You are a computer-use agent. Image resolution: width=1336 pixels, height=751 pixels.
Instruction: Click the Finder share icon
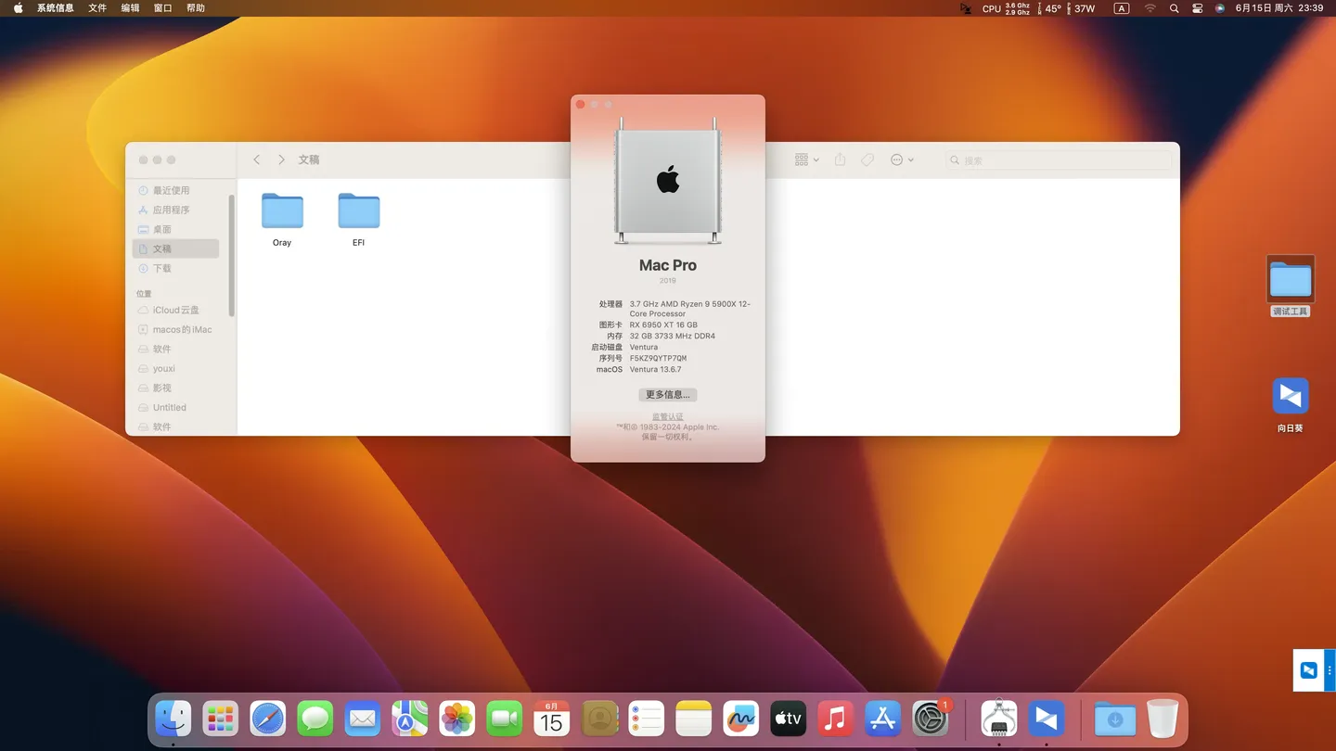840,159
